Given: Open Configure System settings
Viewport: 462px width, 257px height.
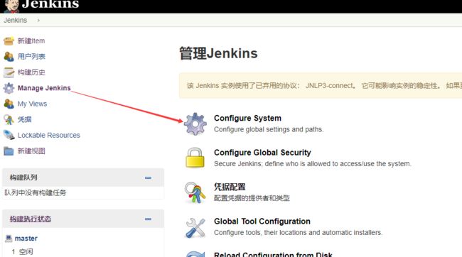Looking at the screenshot, I should coord(247,118).
